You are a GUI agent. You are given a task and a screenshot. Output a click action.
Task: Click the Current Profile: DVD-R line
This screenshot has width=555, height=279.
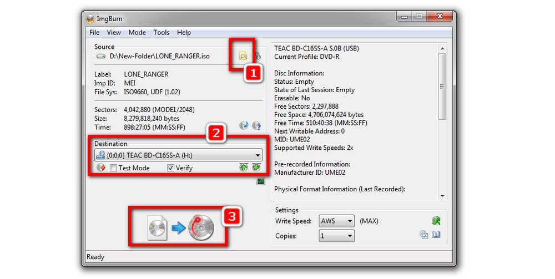pyautogui.click(x=306, y=57)
